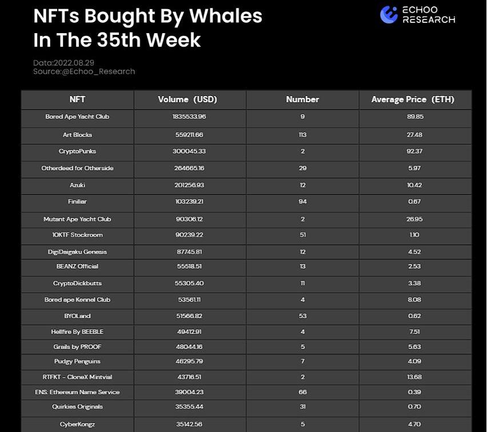Select the Bored Ape Yacht Club row name
487x432 pixels.
[x=77, y=117]
